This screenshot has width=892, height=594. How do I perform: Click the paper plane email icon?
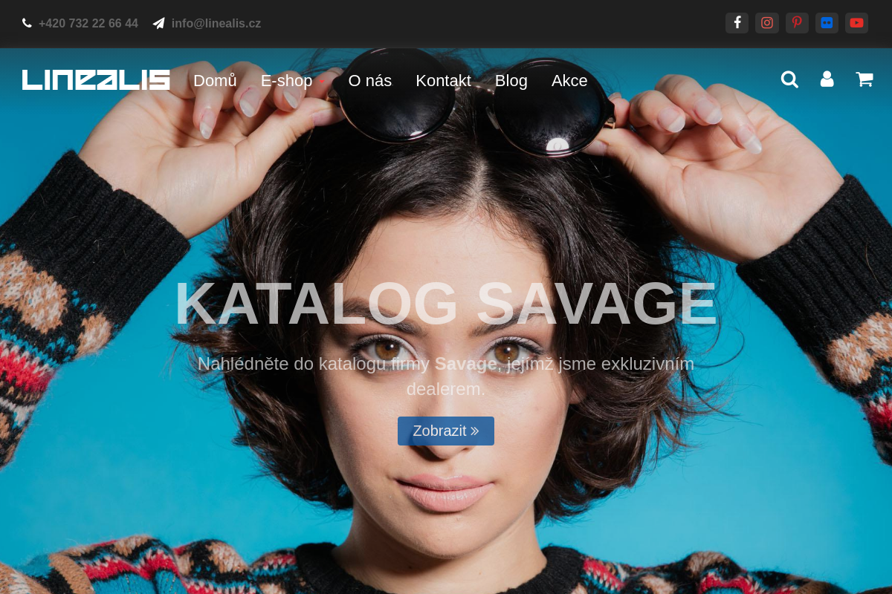pyautogui.click(x=158, y=23)
